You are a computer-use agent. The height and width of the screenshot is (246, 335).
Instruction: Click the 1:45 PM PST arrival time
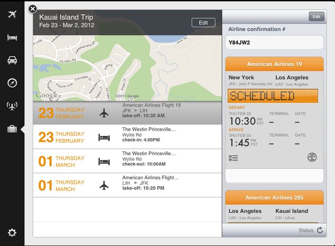tap(244, 142)
